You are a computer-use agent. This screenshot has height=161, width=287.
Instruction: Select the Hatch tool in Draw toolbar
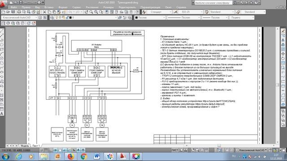coord(2,95)
